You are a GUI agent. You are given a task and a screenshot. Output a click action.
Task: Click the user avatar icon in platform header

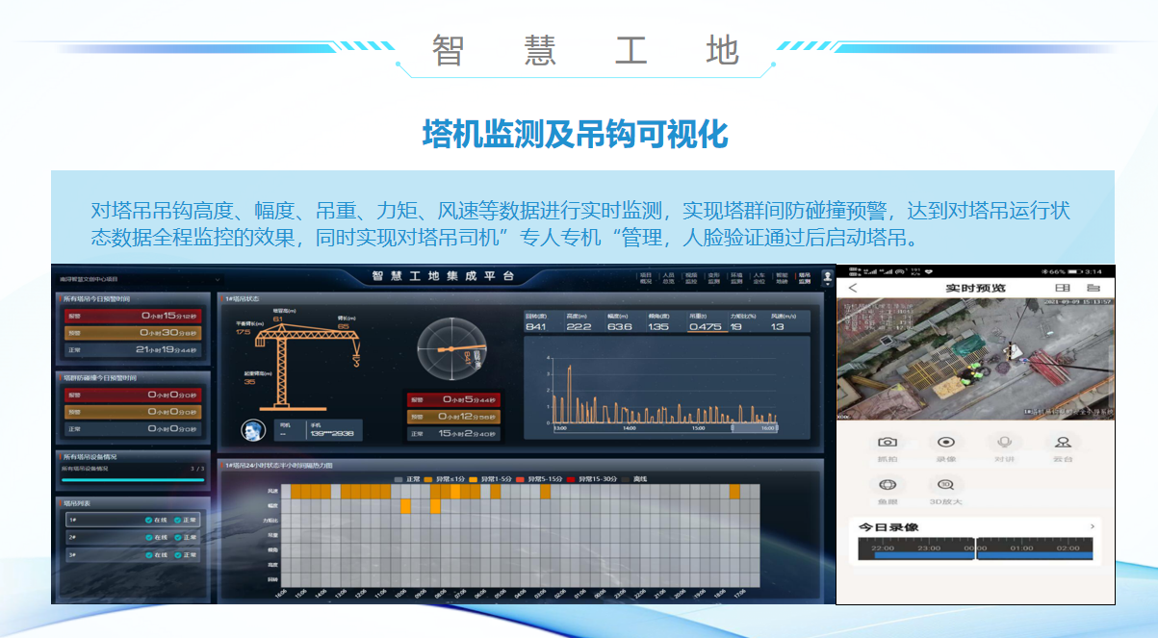827,277
